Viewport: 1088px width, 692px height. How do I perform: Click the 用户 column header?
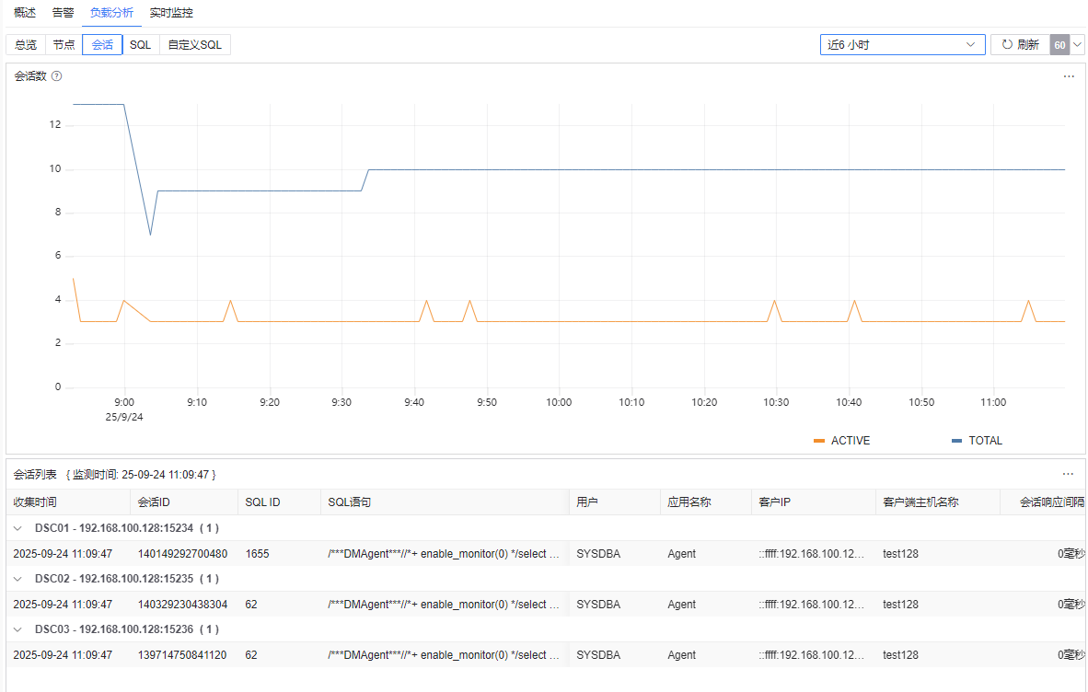pos(615,502)
